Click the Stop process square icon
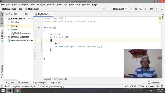 [145, 9]
